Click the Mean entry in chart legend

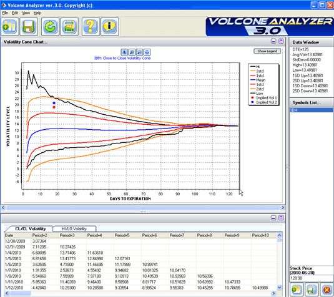pos(258,80)
